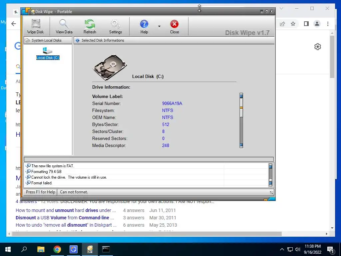Image resolution: width=341 pixels, height=256 pixels.
Task: Click the blue Help question icon
Action: pos(144,24)
